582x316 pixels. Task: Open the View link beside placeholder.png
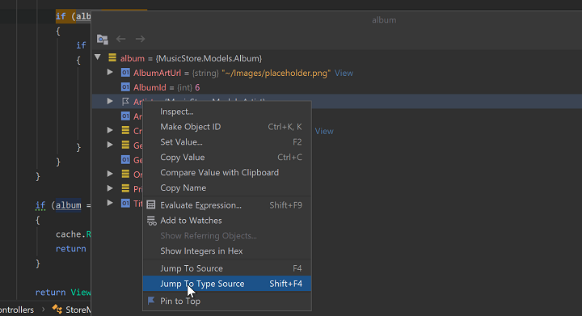(344, 73)
